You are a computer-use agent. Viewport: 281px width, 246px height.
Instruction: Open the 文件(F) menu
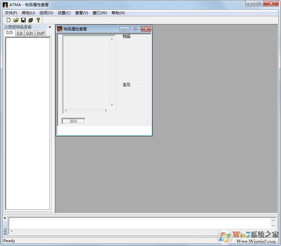tap(11, 13)
